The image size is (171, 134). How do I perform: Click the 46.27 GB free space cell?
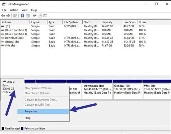(129, 26)
